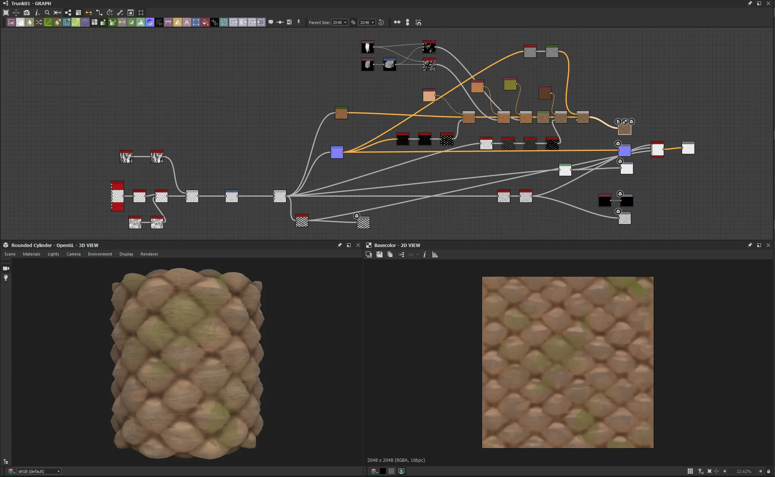Add a Uniform Color paint bucket node
This screenshot has width=775, height=477.
pyautogui.click(x=205, y=23)
